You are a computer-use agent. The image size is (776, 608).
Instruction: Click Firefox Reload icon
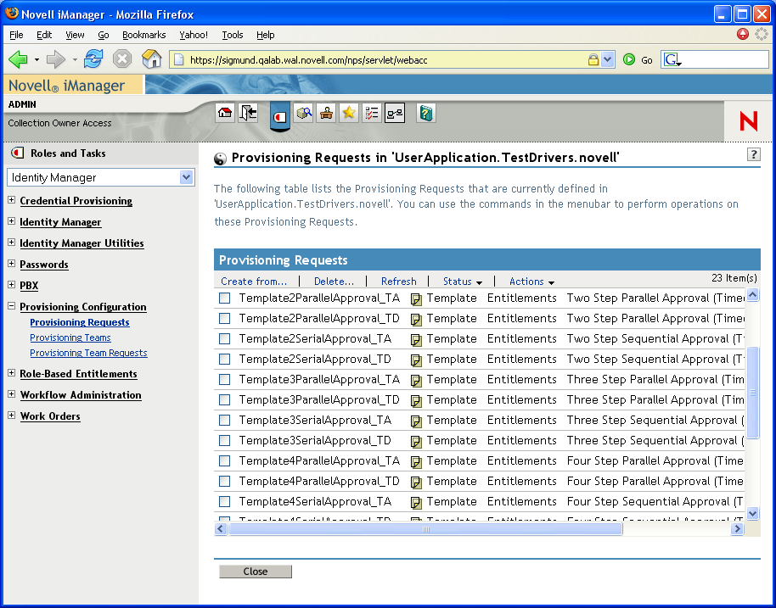[93, 59]
